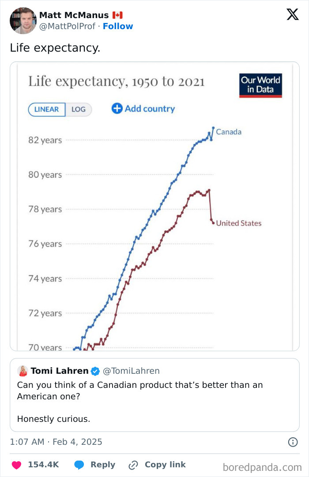Click Tomi Lahren's verified badge
The image size is (309, 477).
[94, 371]
